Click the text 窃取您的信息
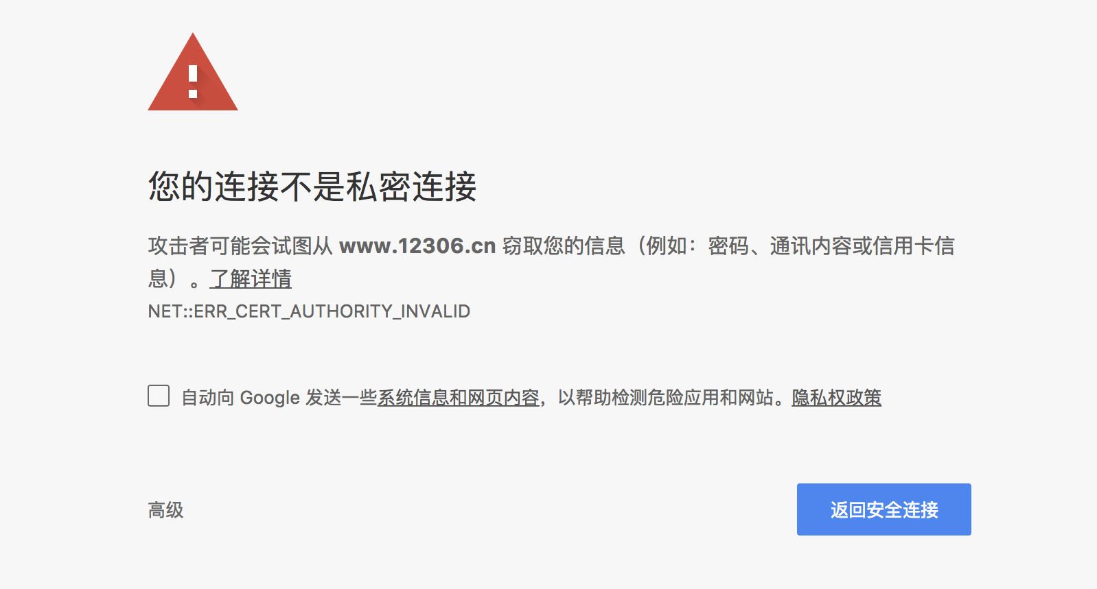This screenshot has width=1097, height=589. [x=564, y=245]
